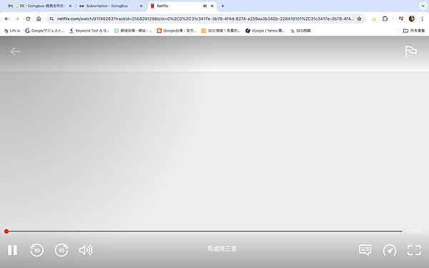429x268 pixels.
Task: Bookmark this page with star
Action: (x=359, y=19)
